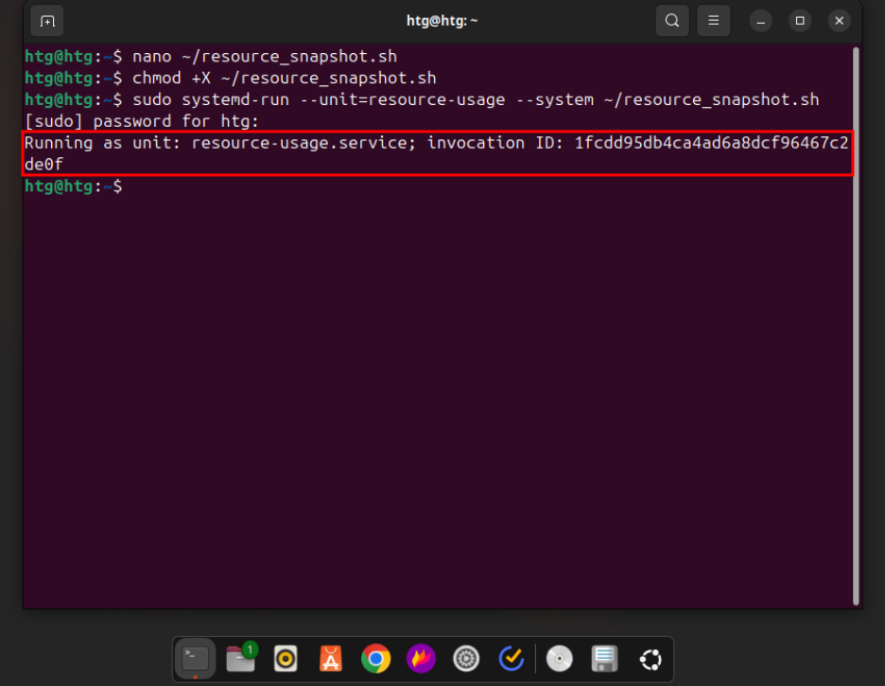Show applications via Ubuntu logo icon
This screenshot has height=686, width=885.
coord(651,659)
